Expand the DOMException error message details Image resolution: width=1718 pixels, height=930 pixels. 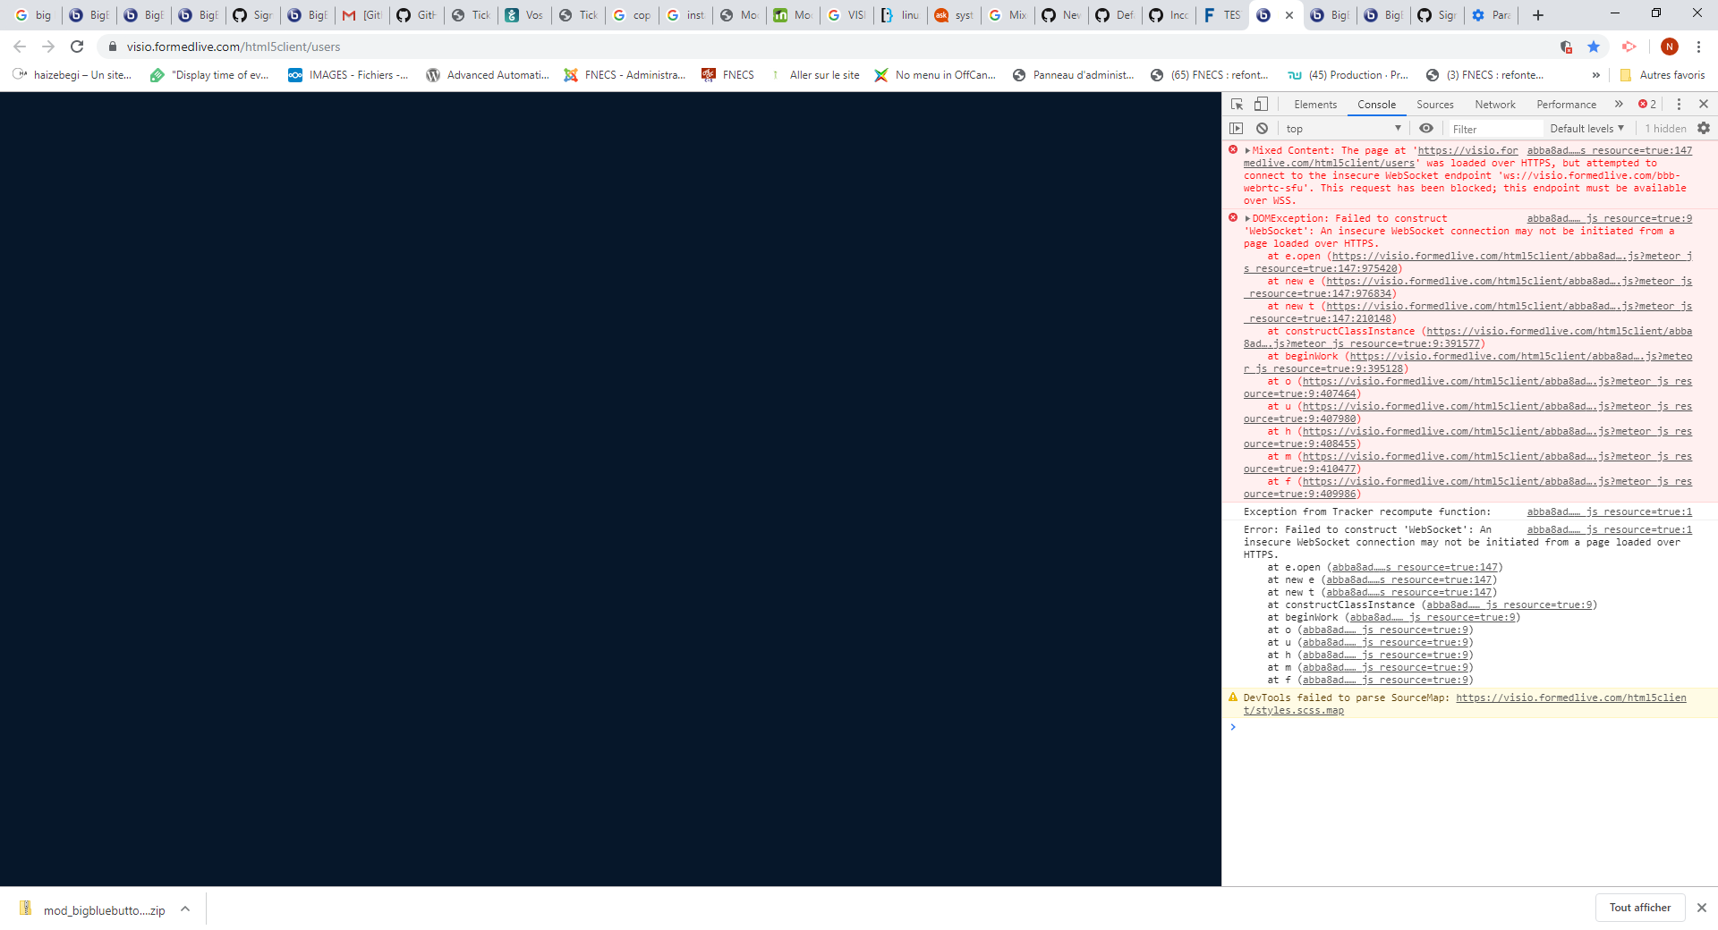coord(1246,218)
